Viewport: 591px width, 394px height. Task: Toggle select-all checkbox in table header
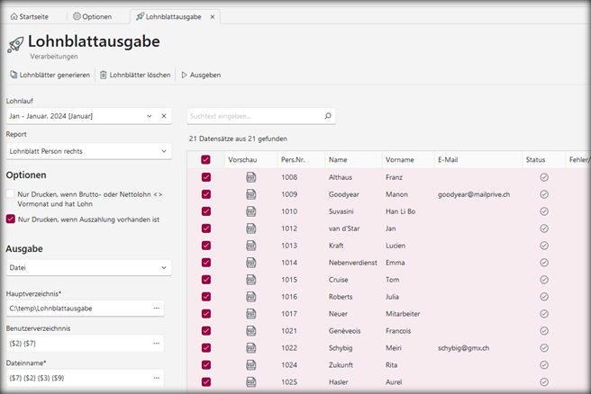[206, 159]
